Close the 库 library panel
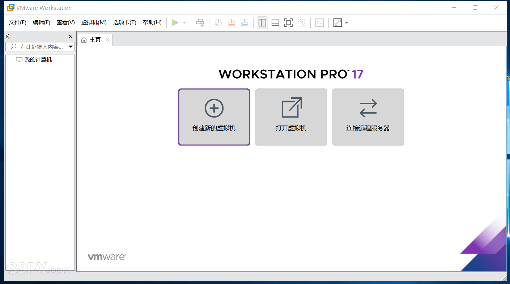Image resolution: width=510 pixels, height=284 pixels. (x=71, y=37)
